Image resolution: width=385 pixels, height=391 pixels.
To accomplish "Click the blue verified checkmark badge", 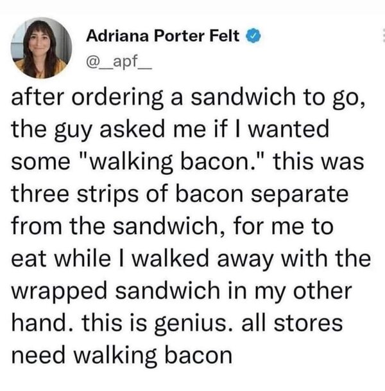I will point(253,35).
